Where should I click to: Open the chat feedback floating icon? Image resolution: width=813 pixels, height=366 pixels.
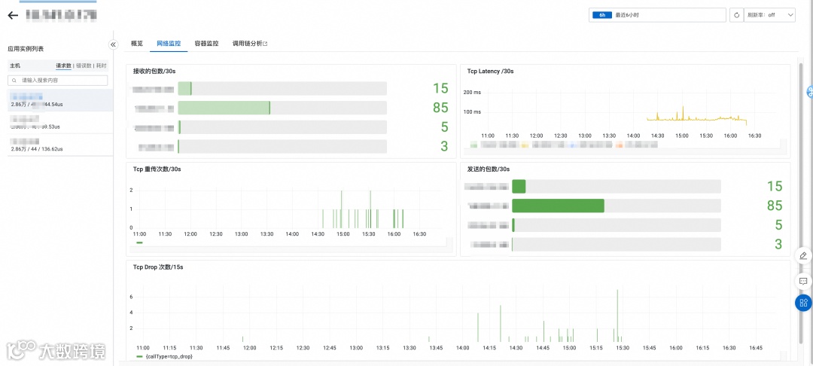[x=803, y=281]
